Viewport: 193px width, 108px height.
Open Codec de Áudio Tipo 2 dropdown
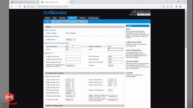click(x=112, y=80)
